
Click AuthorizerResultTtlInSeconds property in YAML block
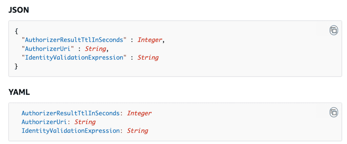pos(70,113)
